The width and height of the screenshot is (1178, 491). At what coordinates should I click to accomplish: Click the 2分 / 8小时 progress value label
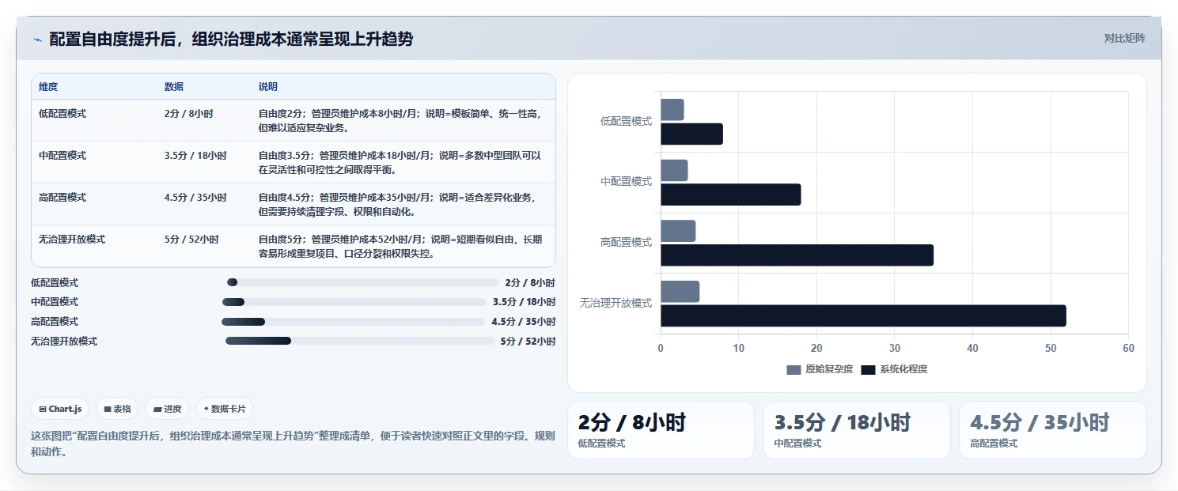[530, 282]
